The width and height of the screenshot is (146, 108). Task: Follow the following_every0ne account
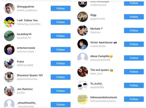click(60, 22)
